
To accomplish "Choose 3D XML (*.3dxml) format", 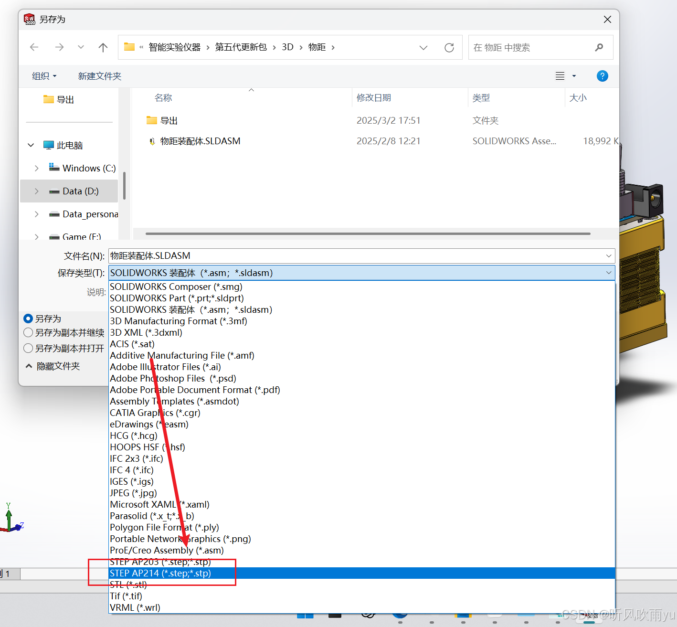I will click(361, 332).
